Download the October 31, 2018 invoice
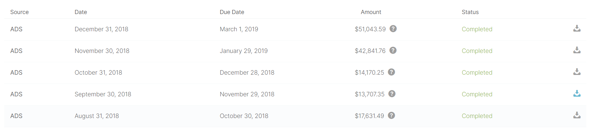The width and height of the screenshot is (594, 133). point(577,72)
